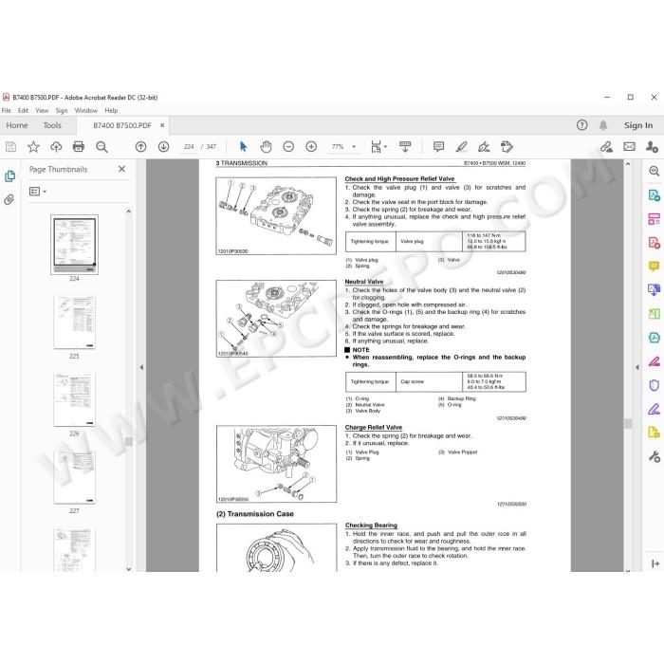Open the Export PDF tool in right pane
Image resolution: width=664 pixels, height=664 pixels.
coord(654,195)
